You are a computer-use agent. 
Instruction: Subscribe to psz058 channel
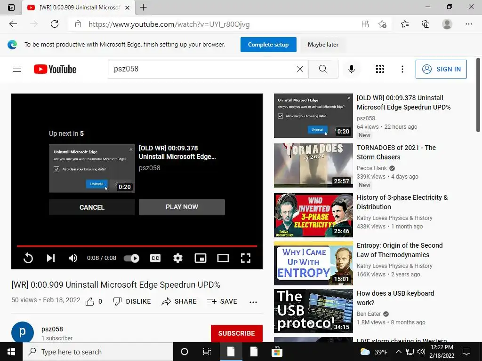[236, 333]
